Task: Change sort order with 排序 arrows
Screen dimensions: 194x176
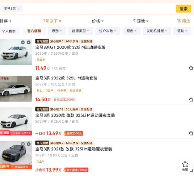Action: point(10,21)
